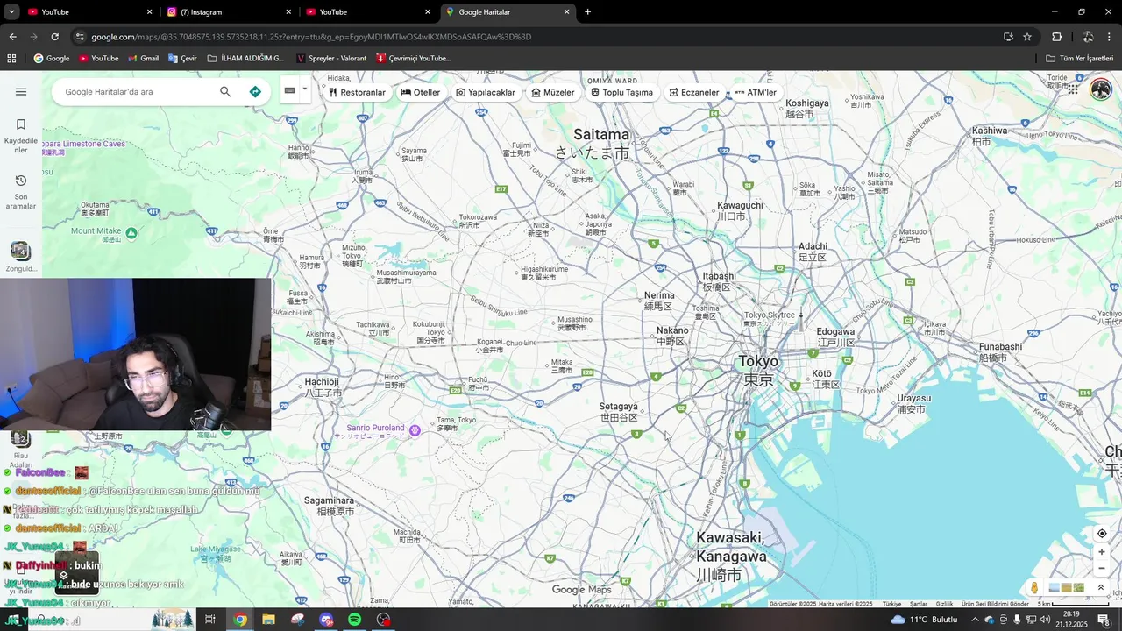Open Tüm Yer İşaretleri bookmarks folder

pos(1079,59)
